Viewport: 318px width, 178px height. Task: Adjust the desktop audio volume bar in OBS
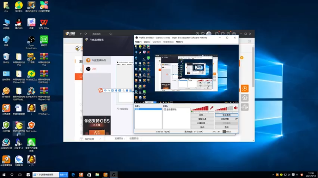[224, 108]
